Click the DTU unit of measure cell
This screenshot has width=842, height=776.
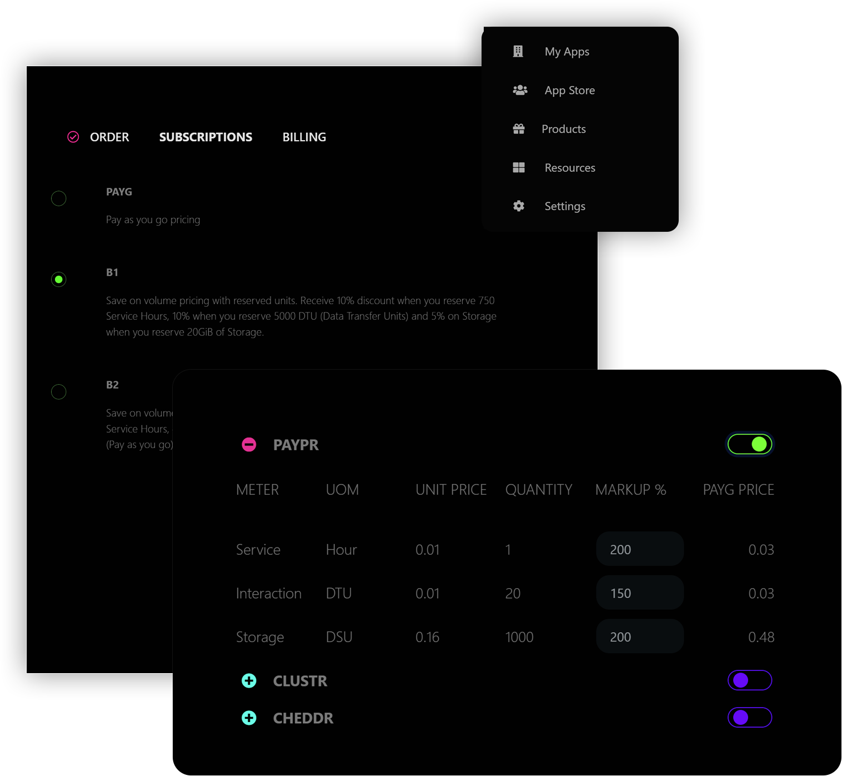[339, 594]
